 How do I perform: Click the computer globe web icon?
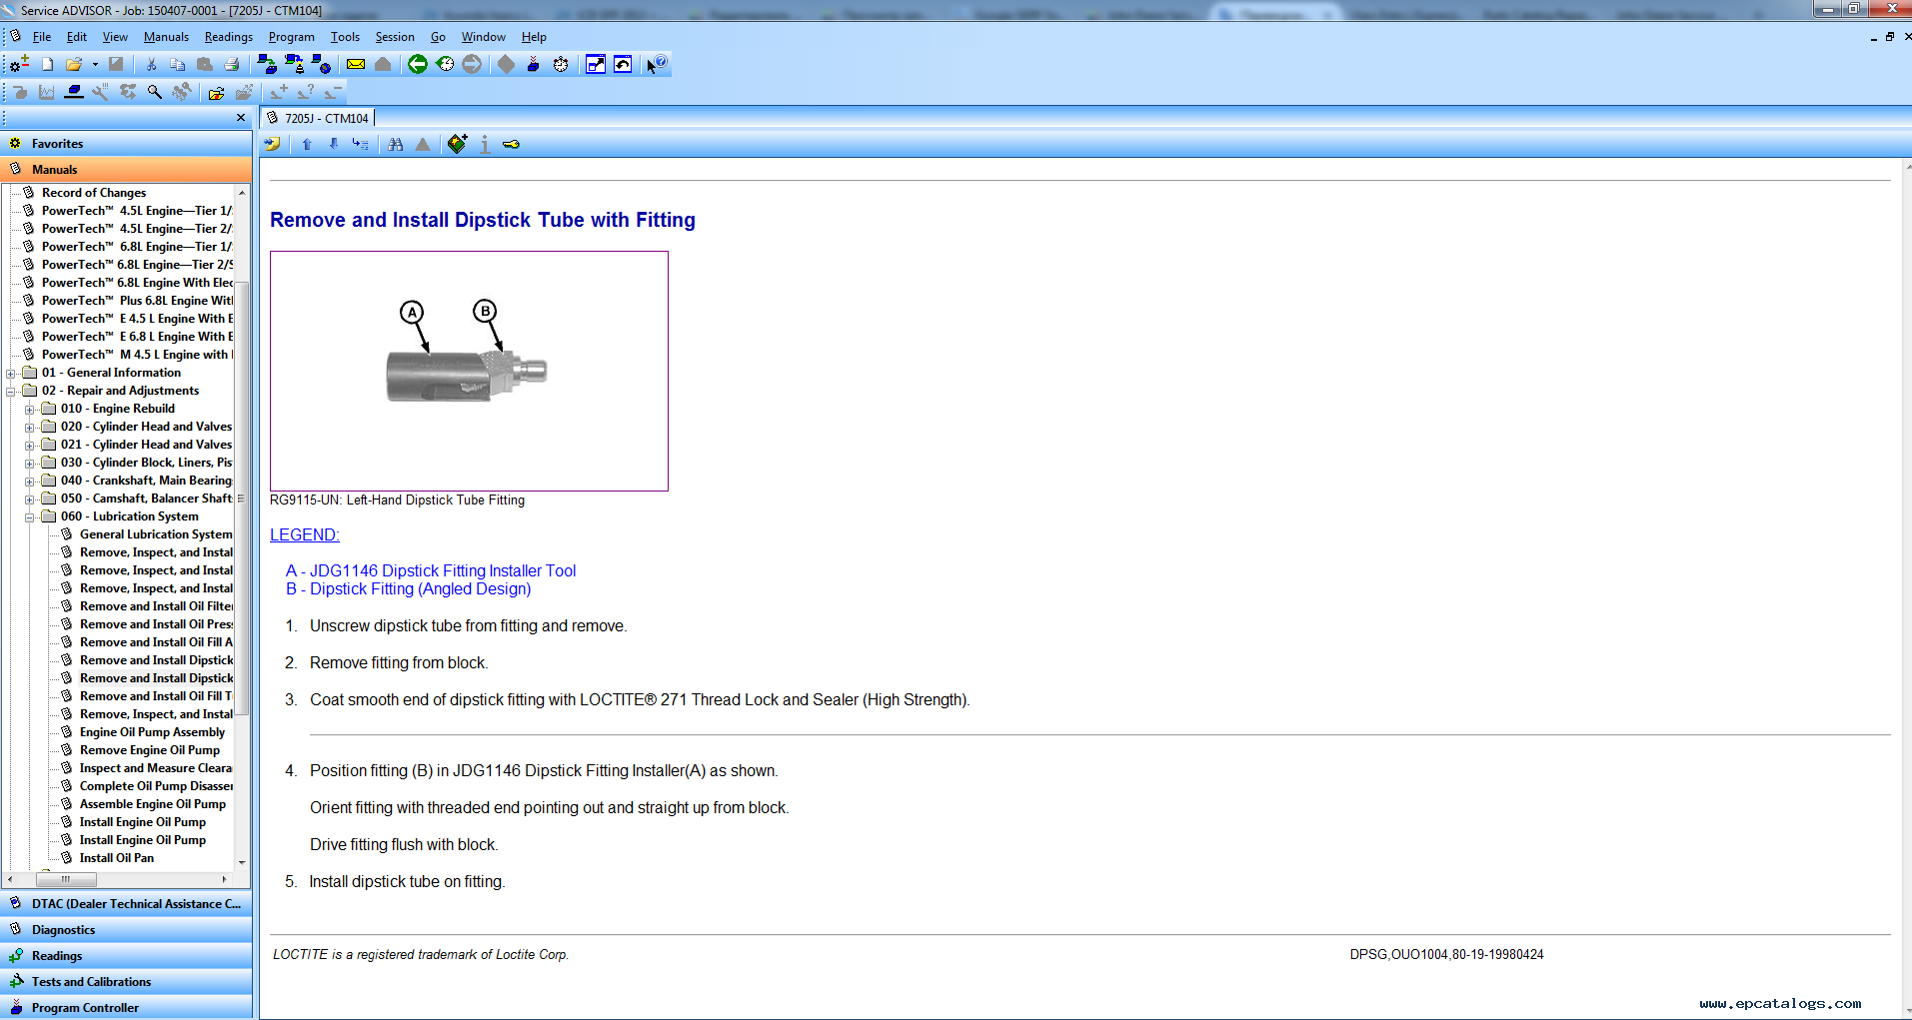click(x=321, y=64)
